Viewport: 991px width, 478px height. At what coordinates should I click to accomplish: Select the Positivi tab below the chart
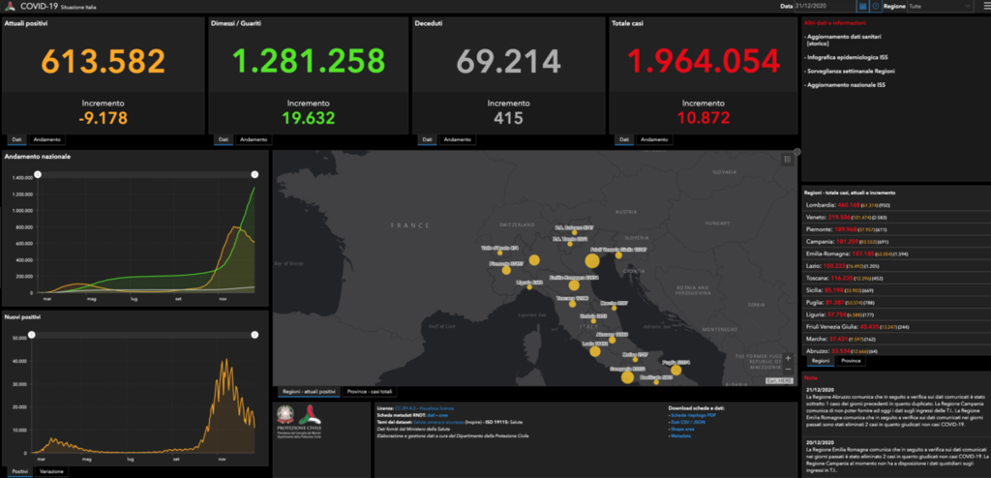pyautogui.click(x=20, y=471)
